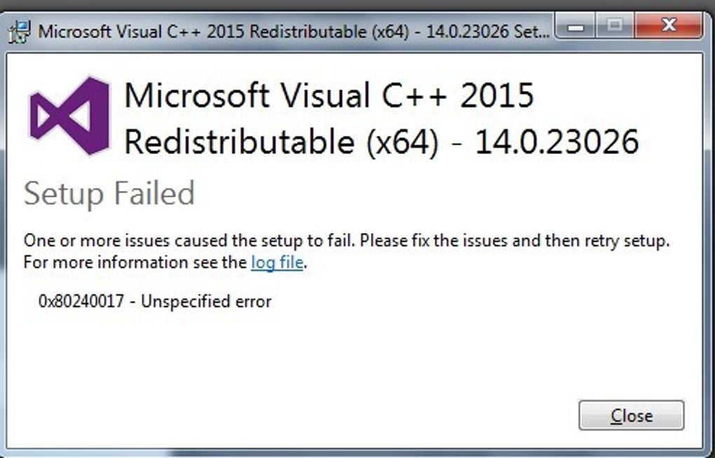Click the "Redistributable" word in the heading

point(239,143)
